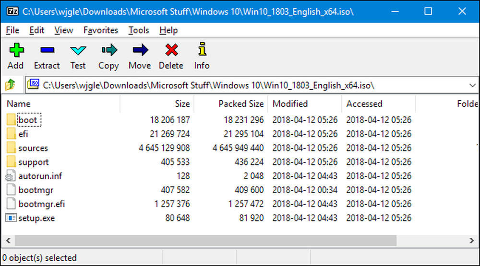Viewport: 480px width, 266px height.
Task: Select the bootmgr file icon
Action: pyautogui.click(x=11, y=190)
